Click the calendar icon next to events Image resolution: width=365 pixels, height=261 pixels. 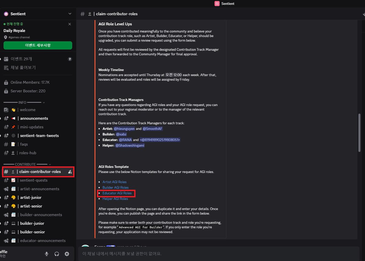[6, 59]
